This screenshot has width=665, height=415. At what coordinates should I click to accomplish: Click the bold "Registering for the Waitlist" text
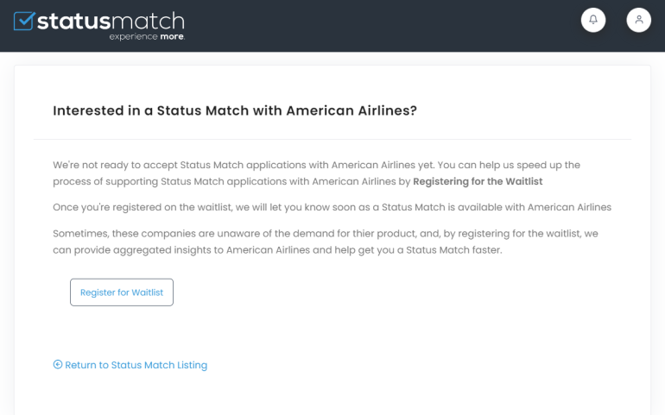coord(478,181)
